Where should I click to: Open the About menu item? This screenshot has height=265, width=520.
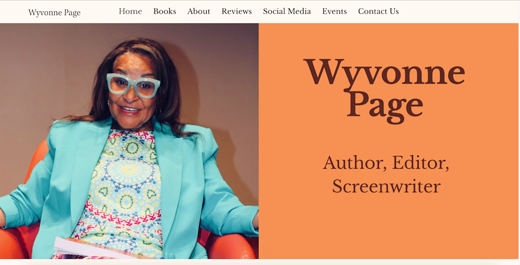199,12
